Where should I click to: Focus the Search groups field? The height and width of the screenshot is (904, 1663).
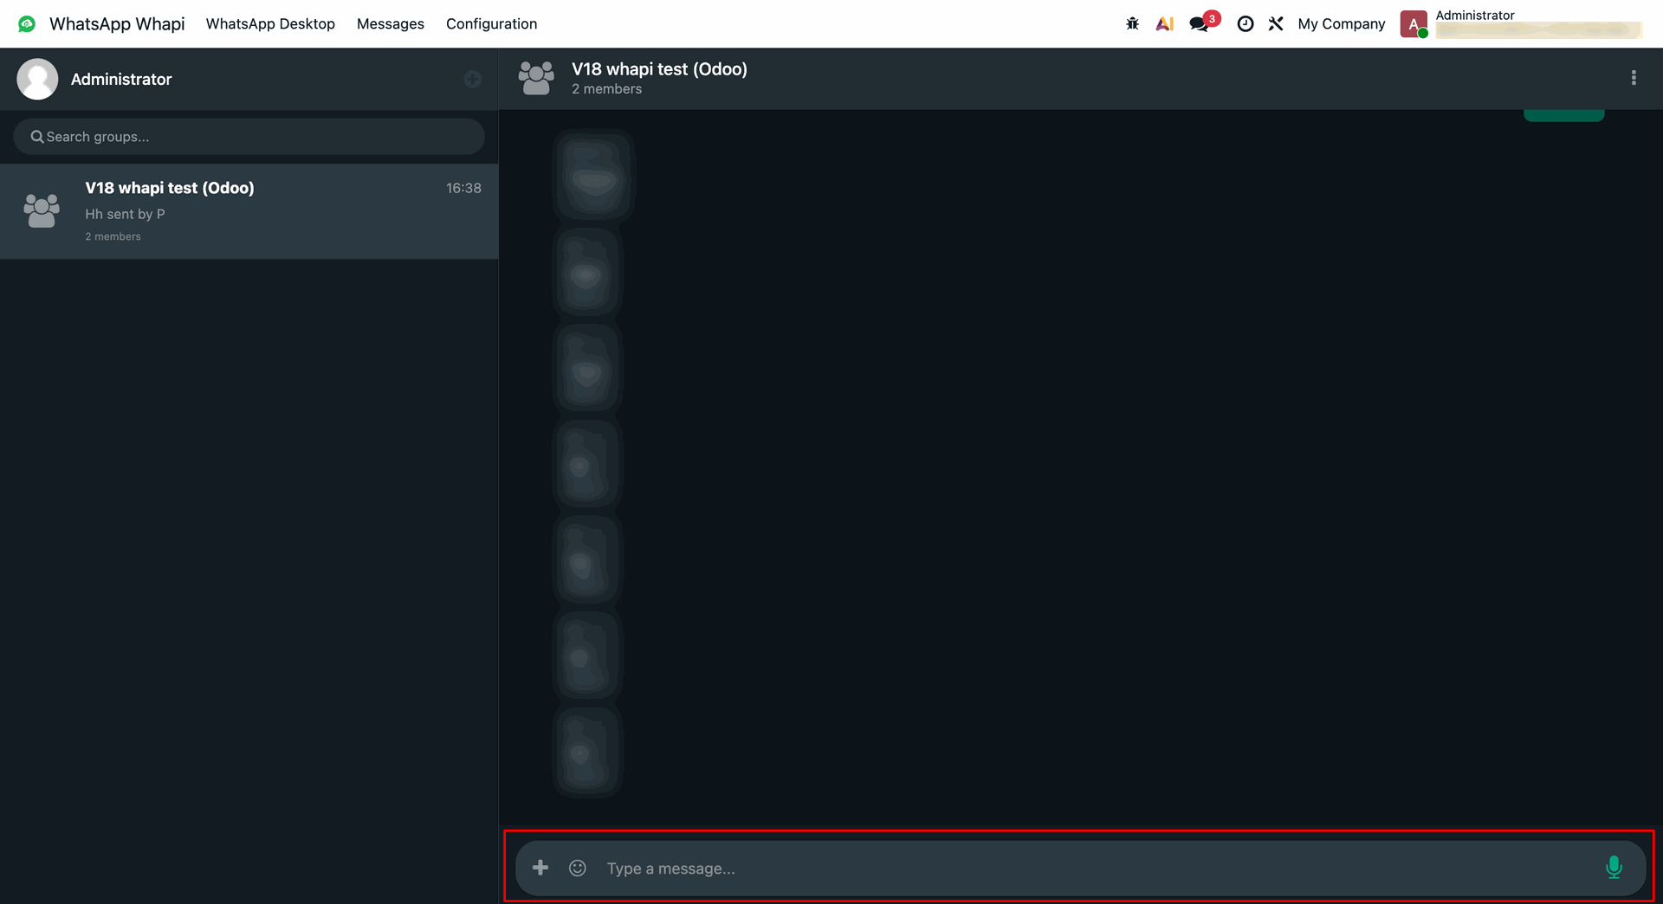tap(249, 137)
